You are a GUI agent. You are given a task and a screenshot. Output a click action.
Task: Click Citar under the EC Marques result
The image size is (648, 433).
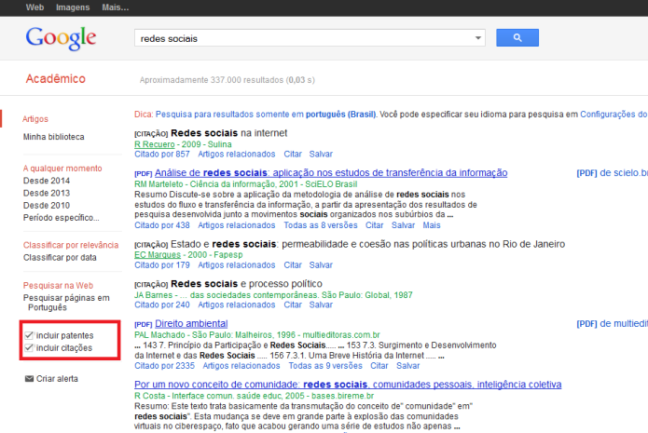pos(293,265)
